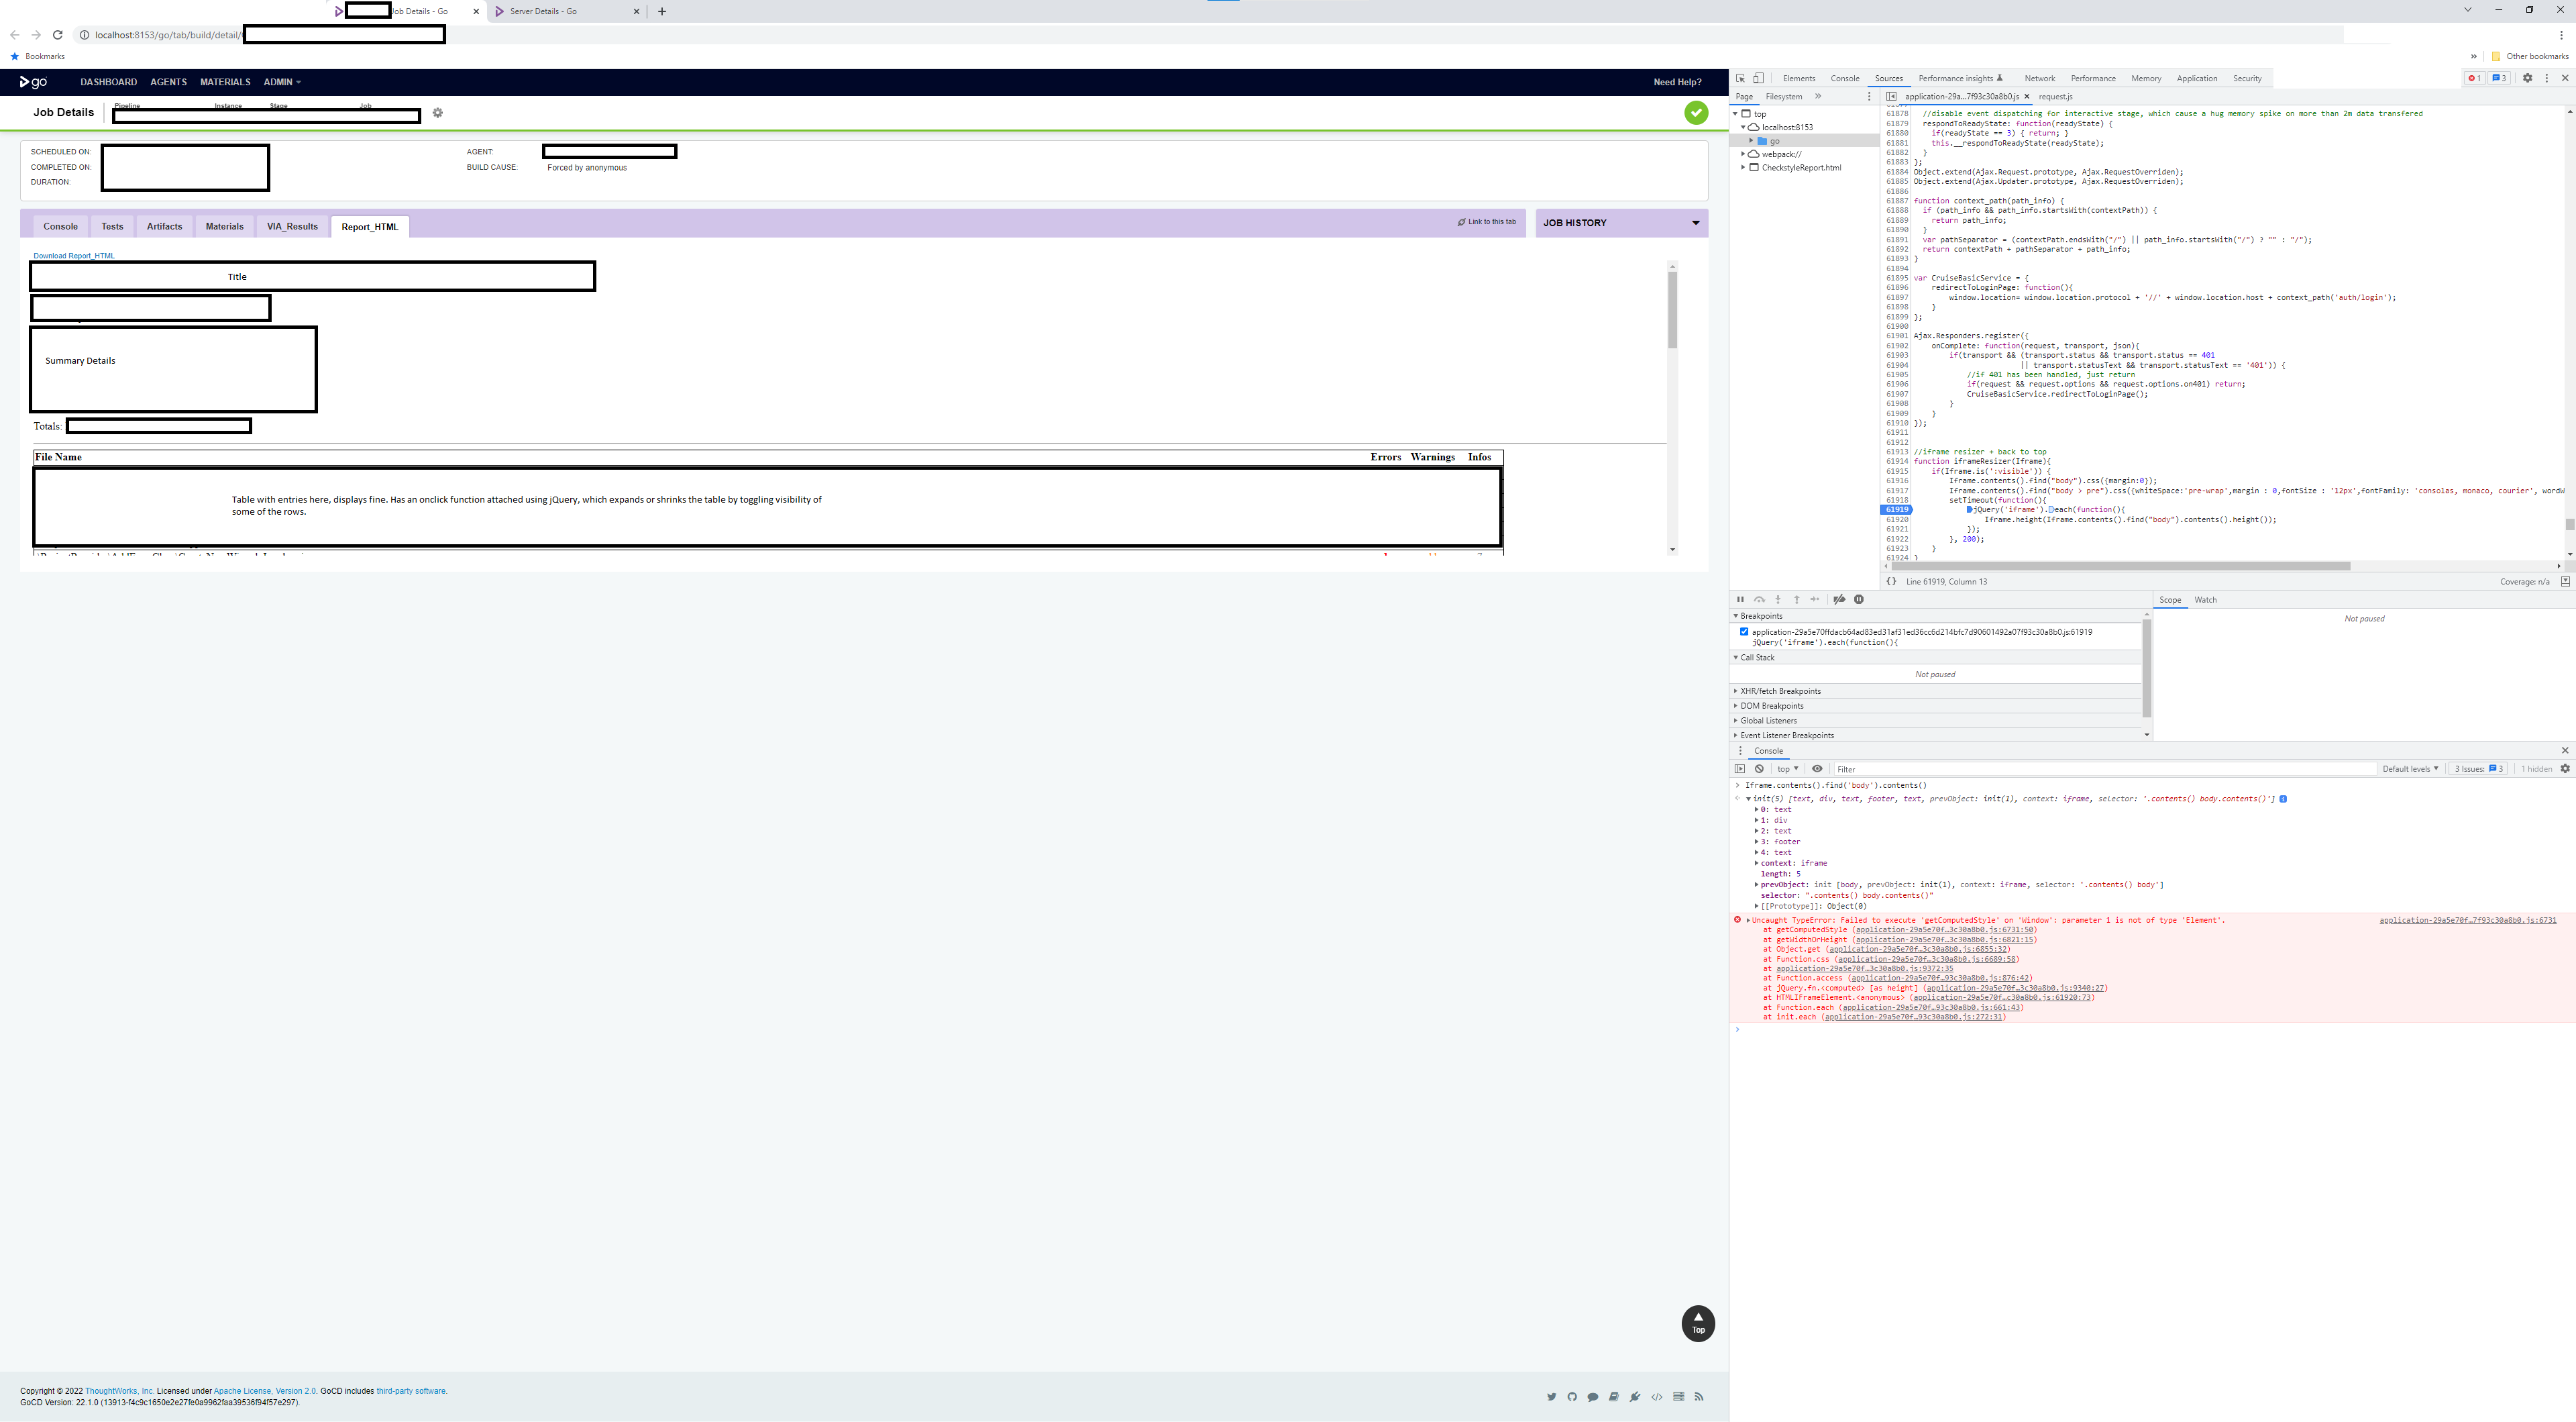
Task: Click the step over next function call icon
Action: (x=1759, y=599)
